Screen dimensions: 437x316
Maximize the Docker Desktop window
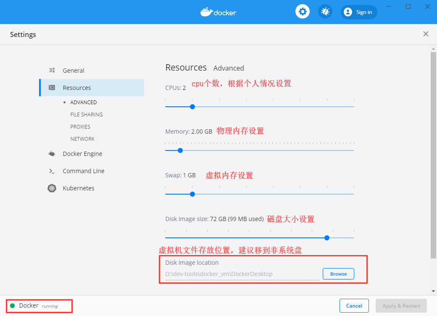408,6
